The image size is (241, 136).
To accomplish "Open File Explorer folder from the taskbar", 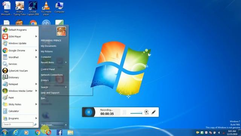I will [70, 133].
